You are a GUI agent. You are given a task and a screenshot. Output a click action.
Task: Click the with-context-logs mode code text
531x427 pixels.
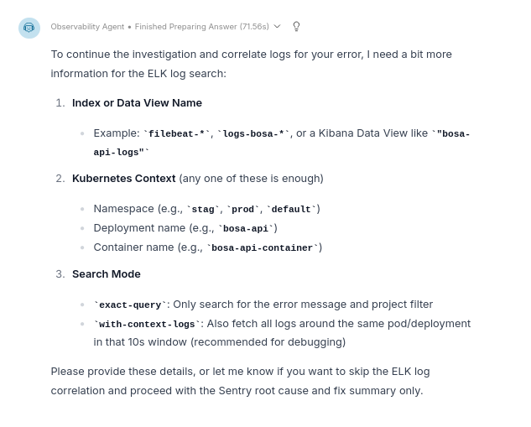point(147,324)
